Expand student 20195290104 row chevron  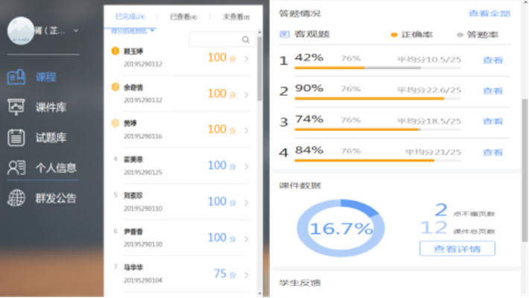(x=247, y=273)
